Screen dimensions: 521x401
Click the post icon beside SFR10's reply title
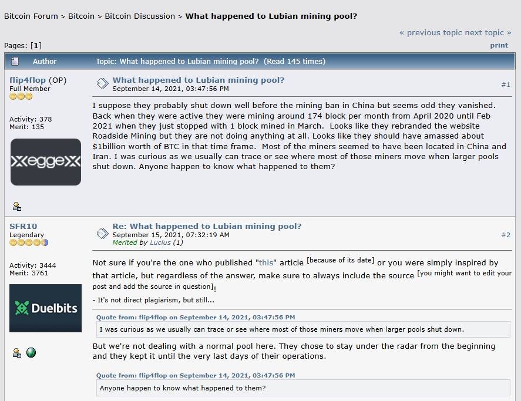tap(102, 234)
